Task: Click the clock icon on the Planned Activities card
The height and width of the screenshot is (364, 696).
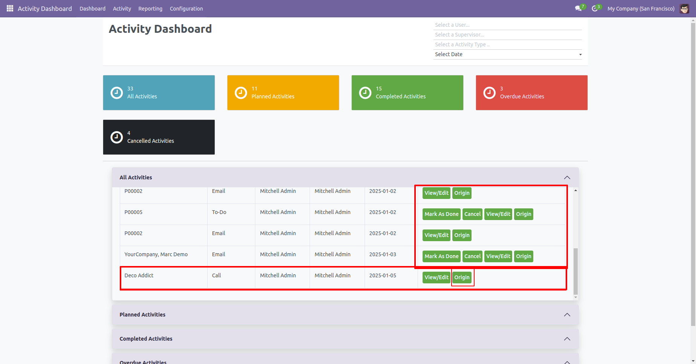Action: pos(241,93)
